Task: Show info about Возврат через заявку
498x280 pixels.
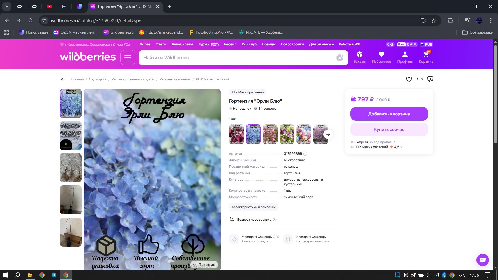Action: (x=275, y=220)
